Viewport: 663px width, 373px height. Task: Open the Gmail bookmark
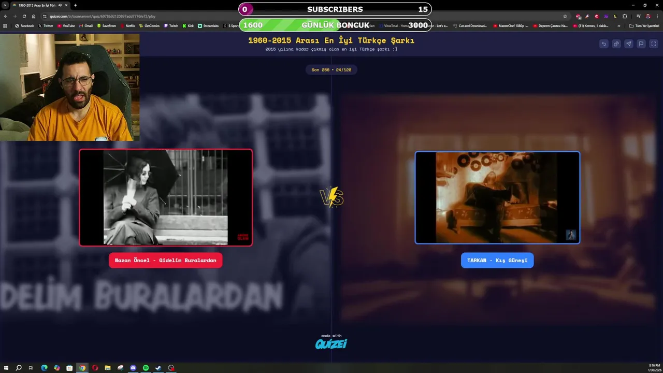85,25
